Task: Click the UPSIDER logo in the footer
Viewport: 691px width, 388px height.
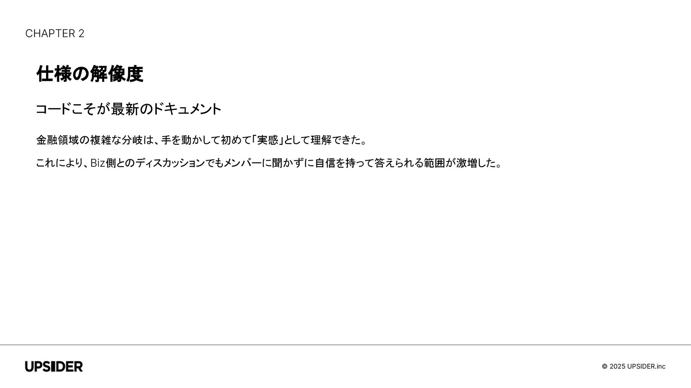Action: click(x=54, y=366)
